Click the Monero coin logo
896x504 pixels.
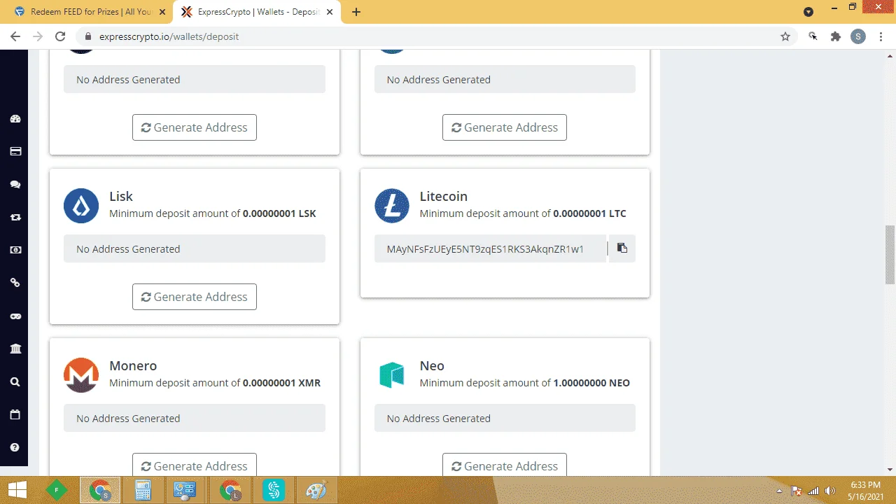[81, 374]
